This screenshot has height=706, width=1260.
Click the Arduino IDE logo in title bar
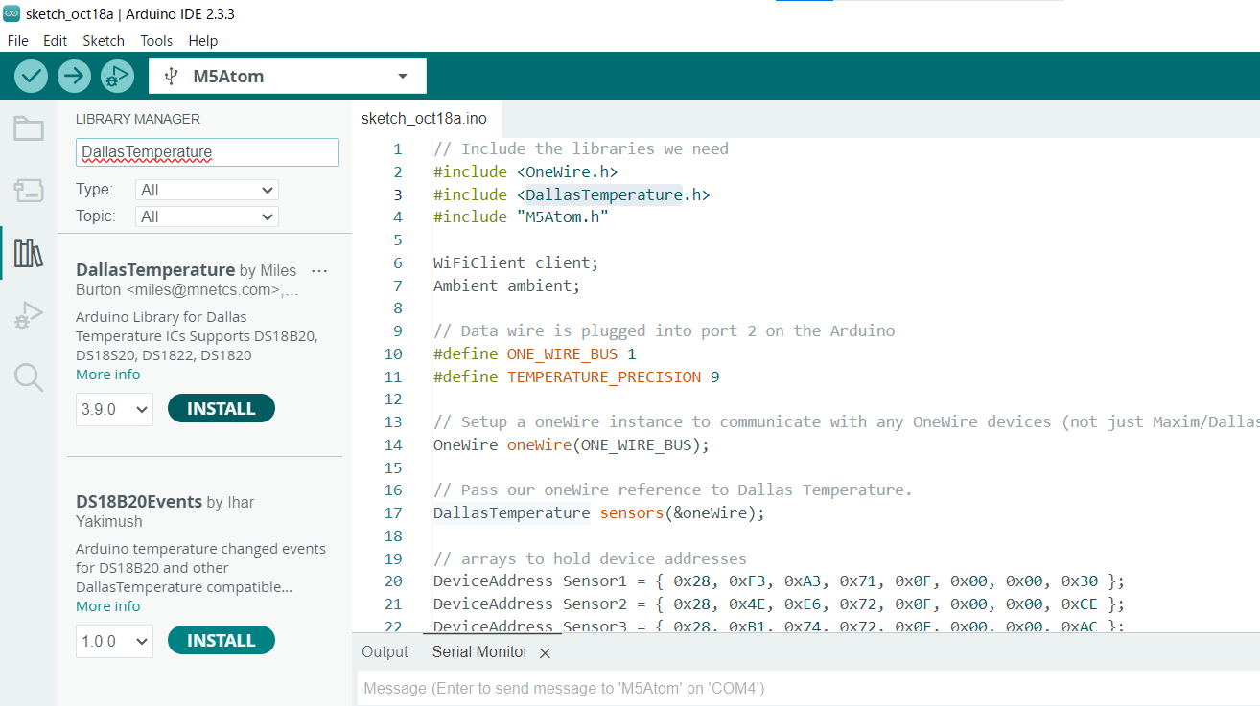pos(12,13)
